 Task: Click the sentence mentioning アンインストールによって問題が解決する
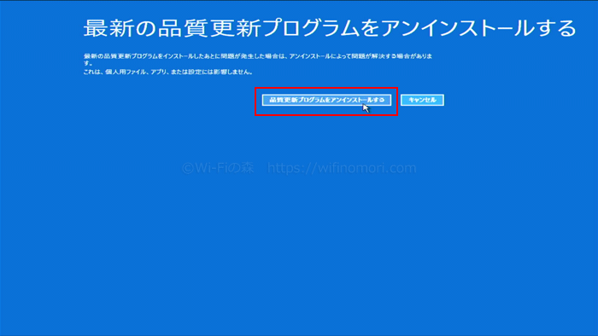click(x=258, y=60)
